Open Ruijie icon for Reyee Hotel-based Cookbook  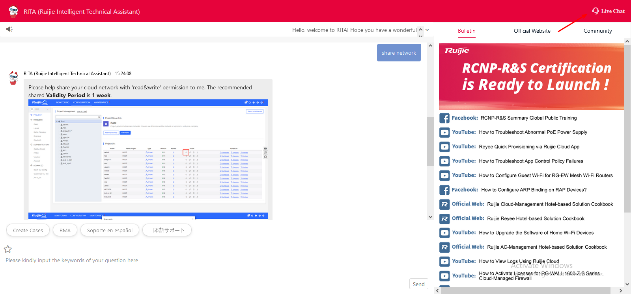tap(444, 219)
